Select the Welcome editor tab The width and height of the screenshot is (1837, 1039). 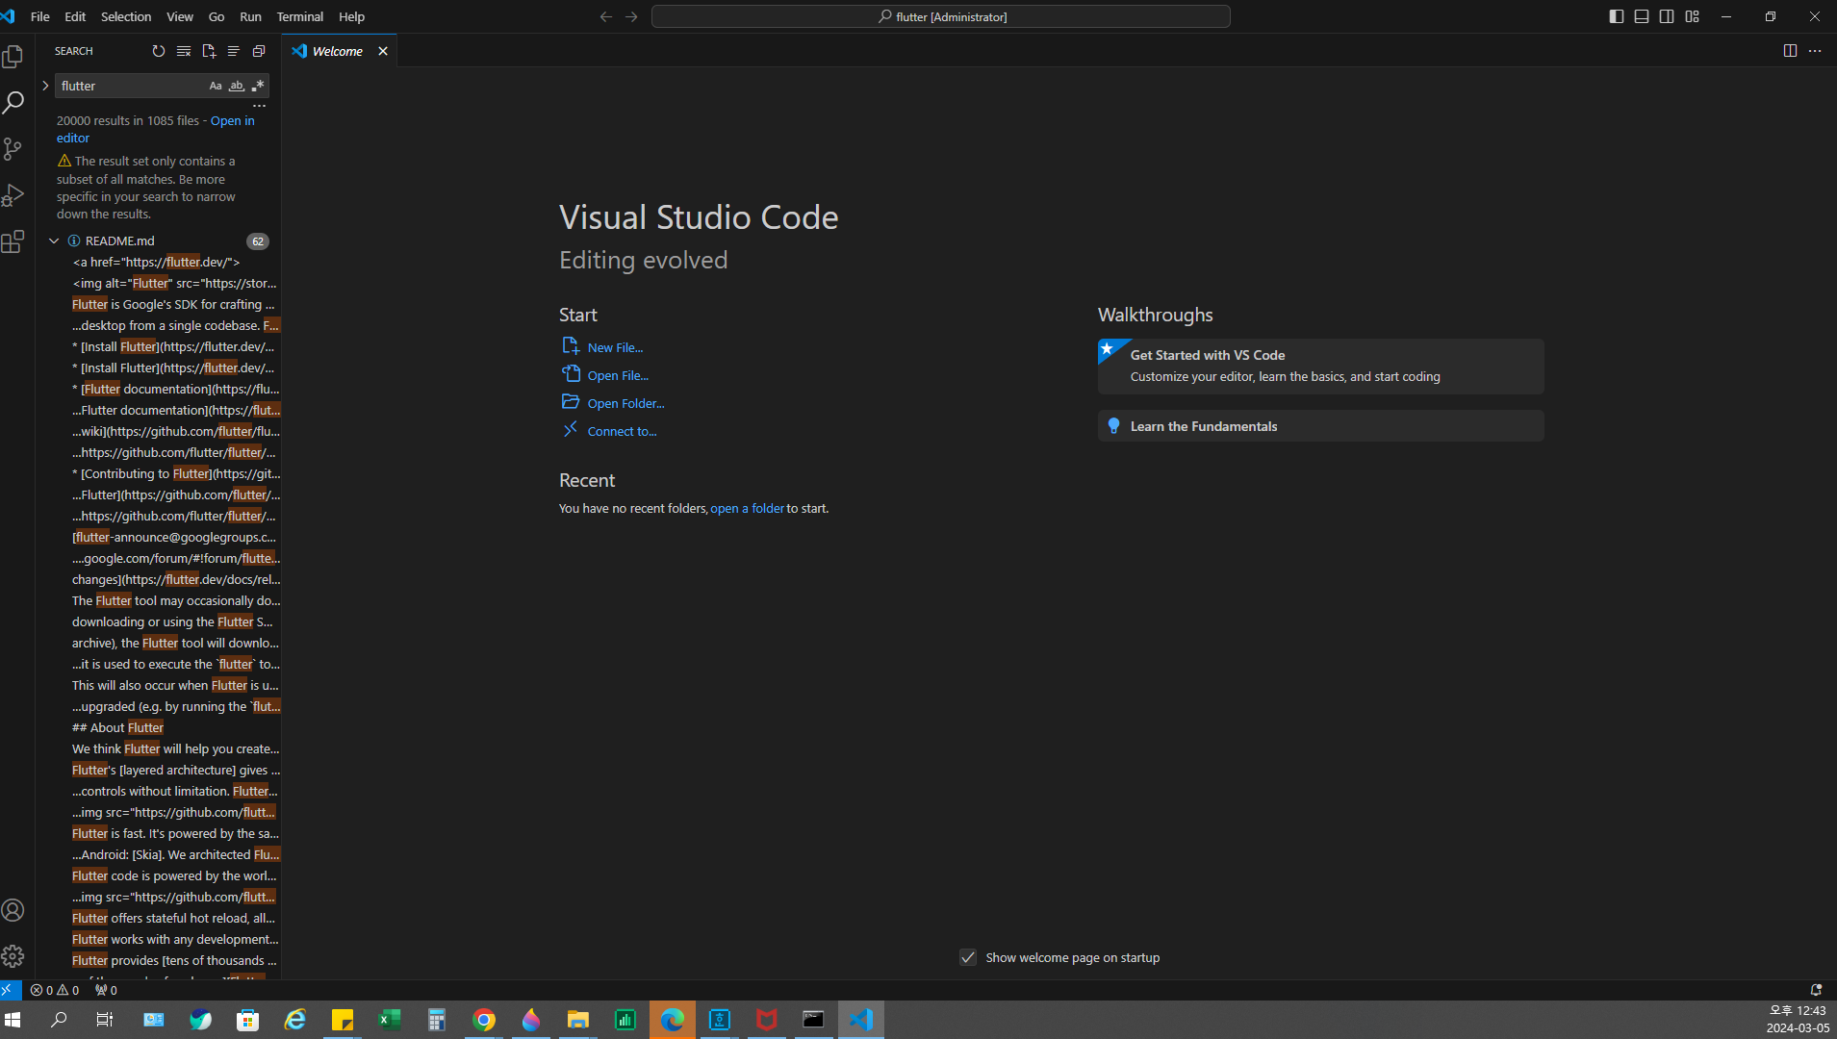point(338,51)
